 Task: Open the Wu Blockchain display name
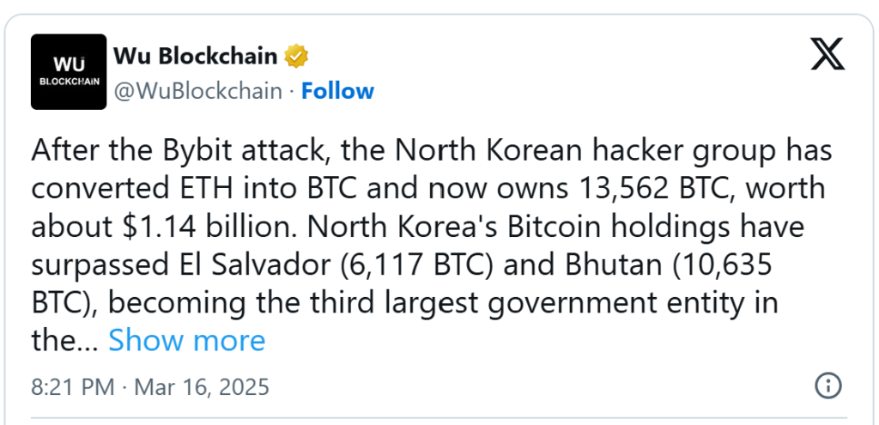pos(195,58)
